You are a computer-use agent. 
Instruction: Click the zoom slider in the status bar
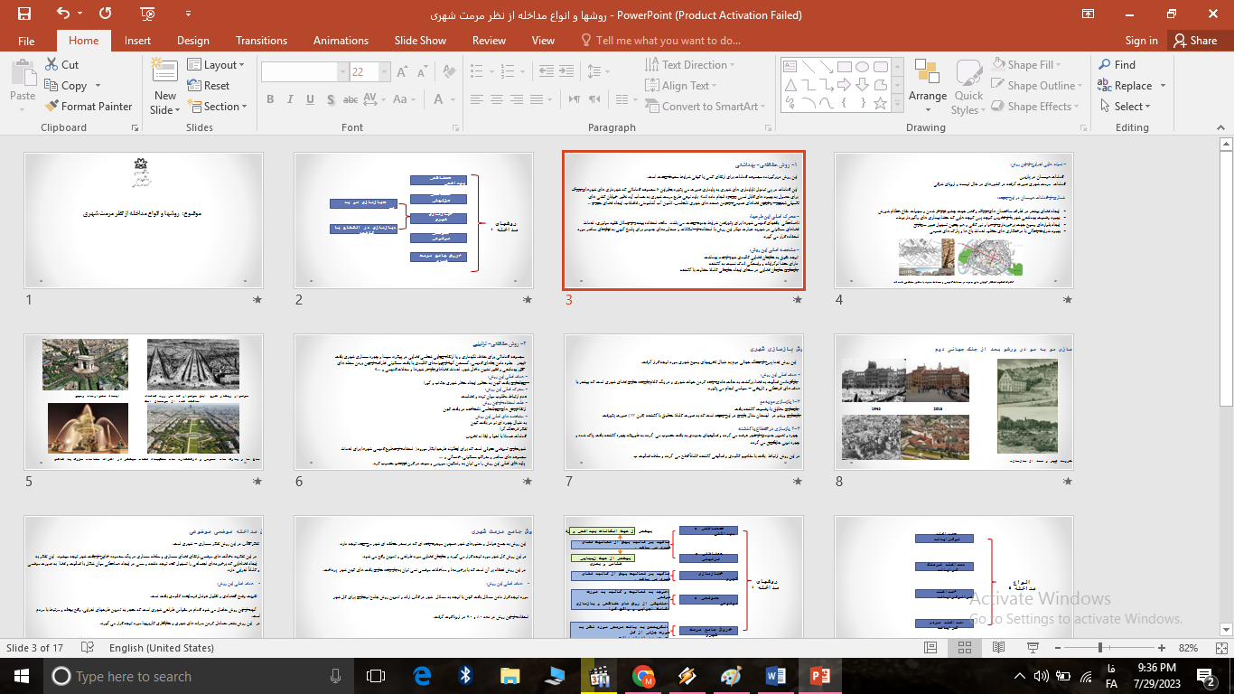[1099, 648]
